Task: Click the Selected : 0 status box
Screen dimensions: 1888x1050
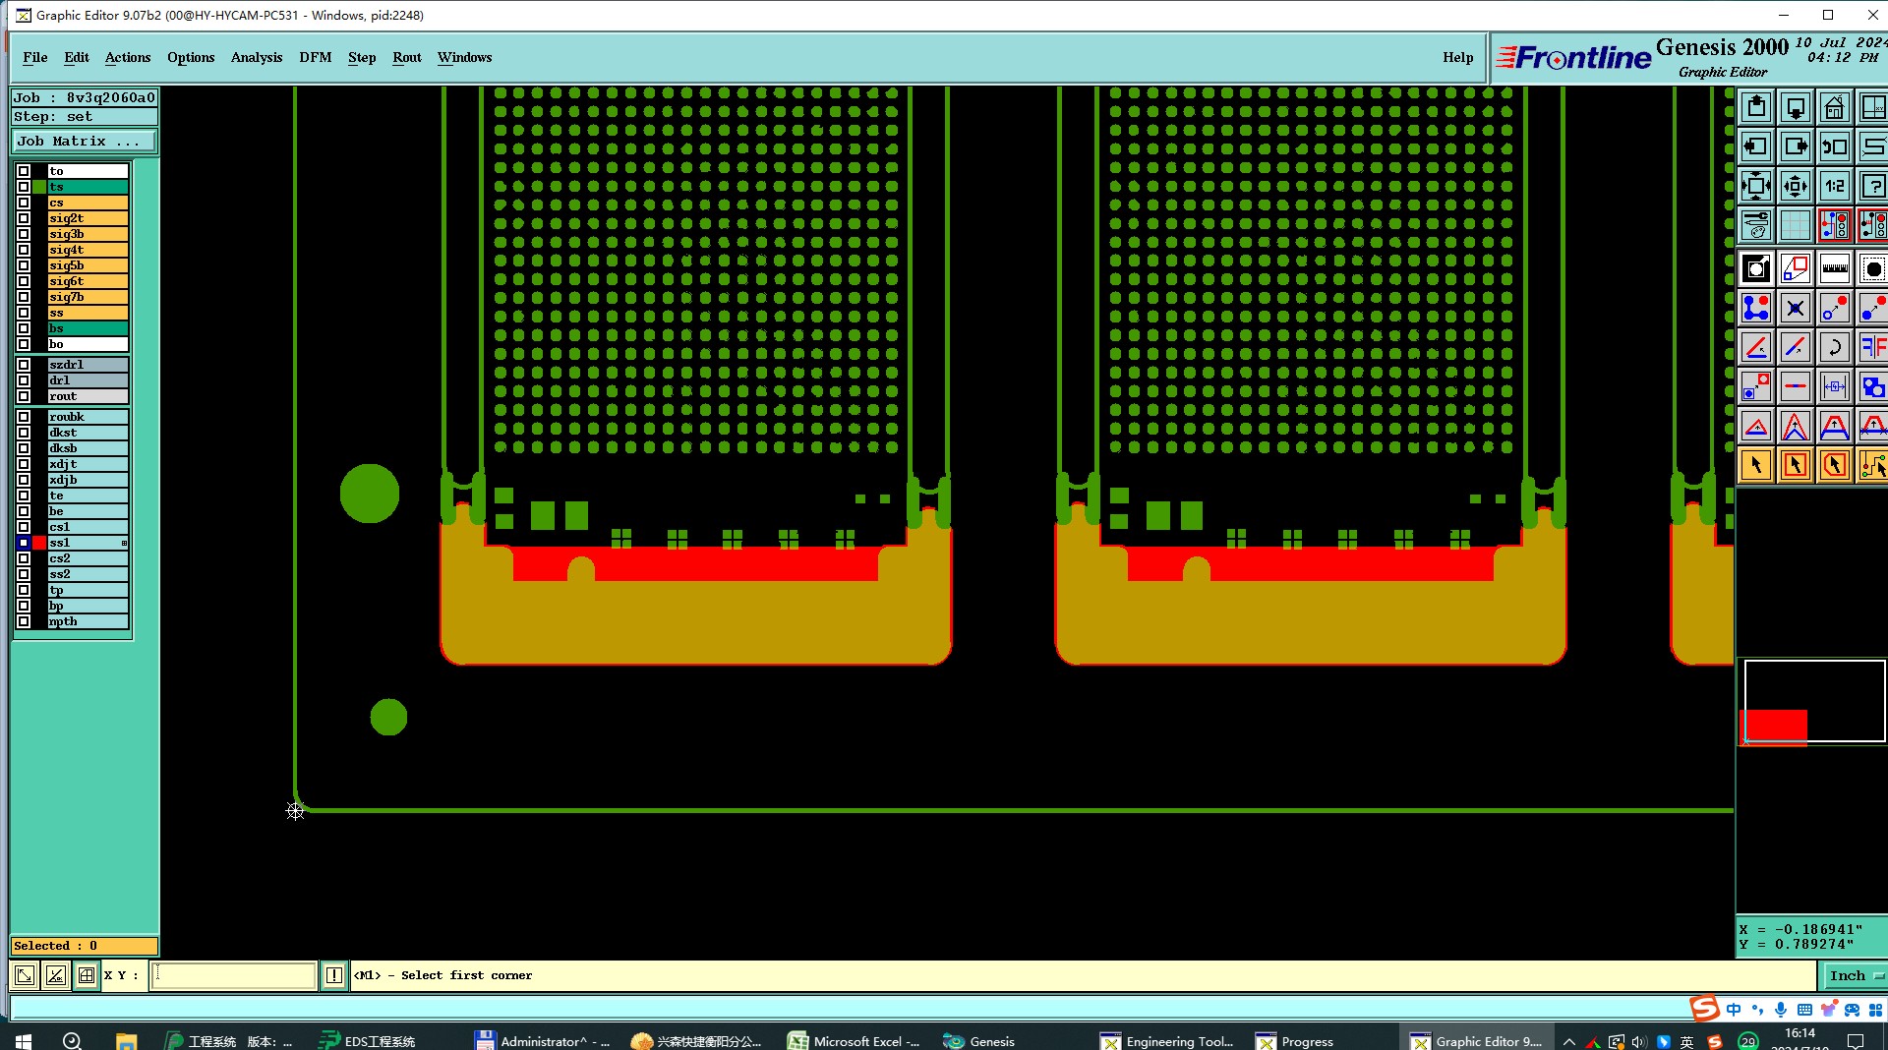Action: tap(84, 946)
